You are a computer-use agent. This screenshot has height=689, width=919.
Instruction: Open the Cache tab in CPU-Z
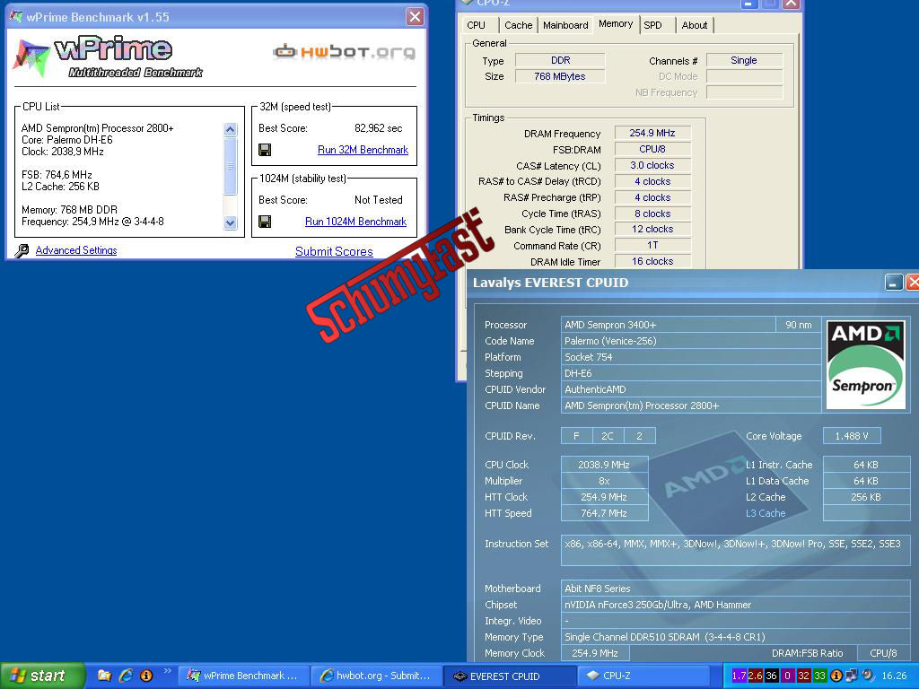click(518, 25)
